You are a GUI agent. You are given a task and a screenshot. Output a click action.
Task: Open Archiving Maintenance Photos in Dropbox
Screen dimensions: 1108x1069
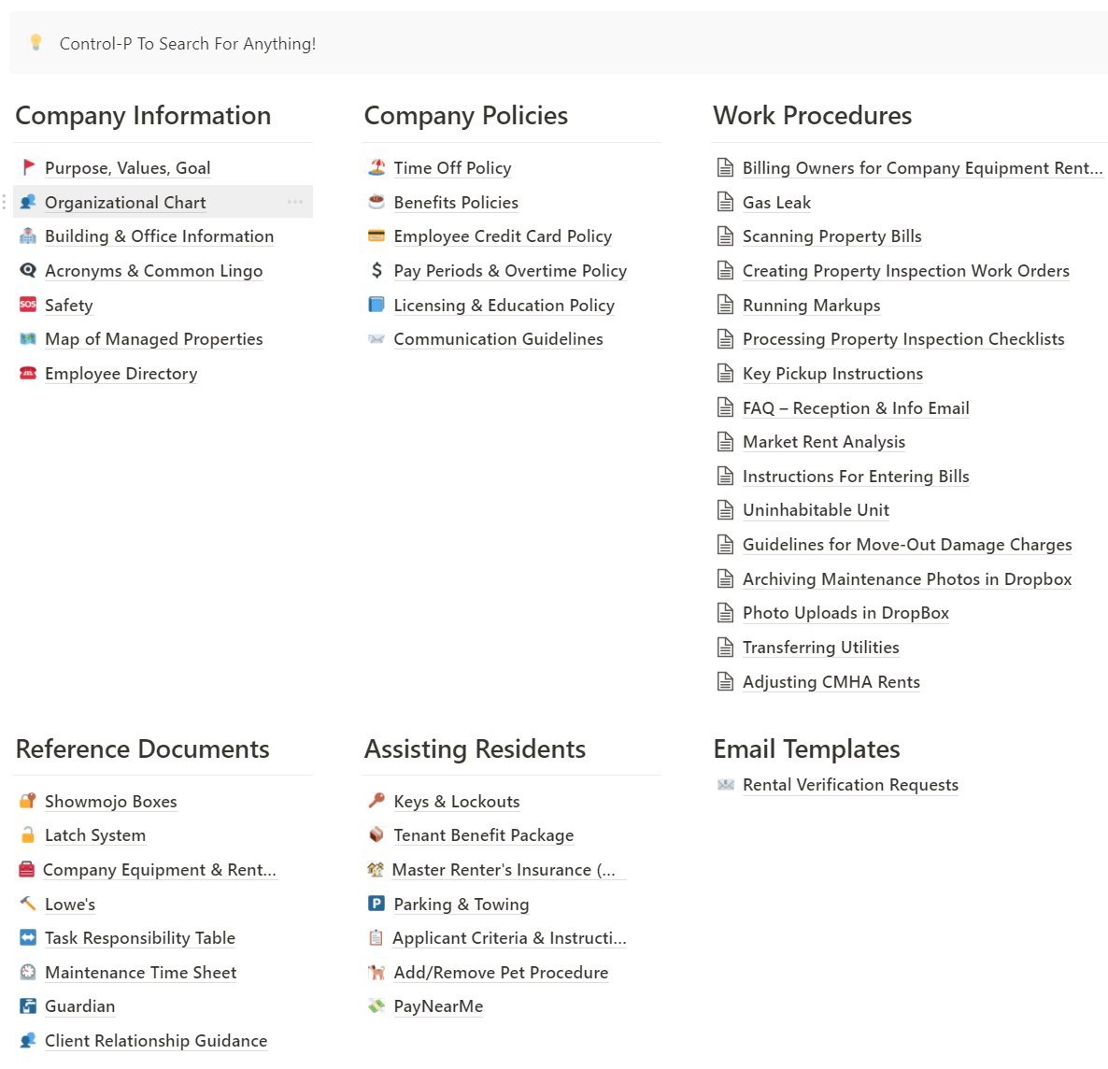[907, 579]
